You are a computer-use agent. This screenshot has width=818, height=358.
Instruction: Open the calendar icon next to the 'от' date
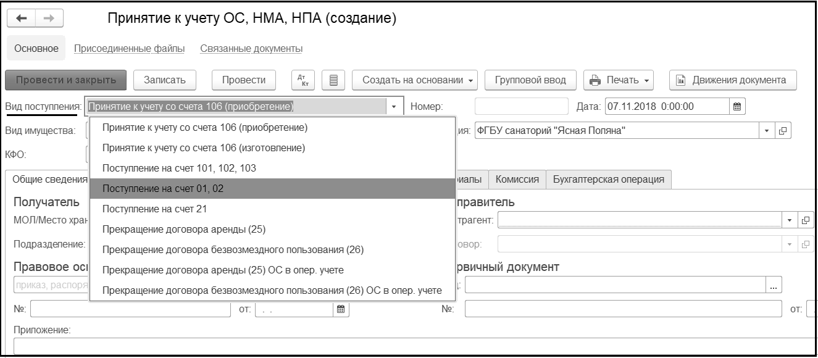coord(341,309)
